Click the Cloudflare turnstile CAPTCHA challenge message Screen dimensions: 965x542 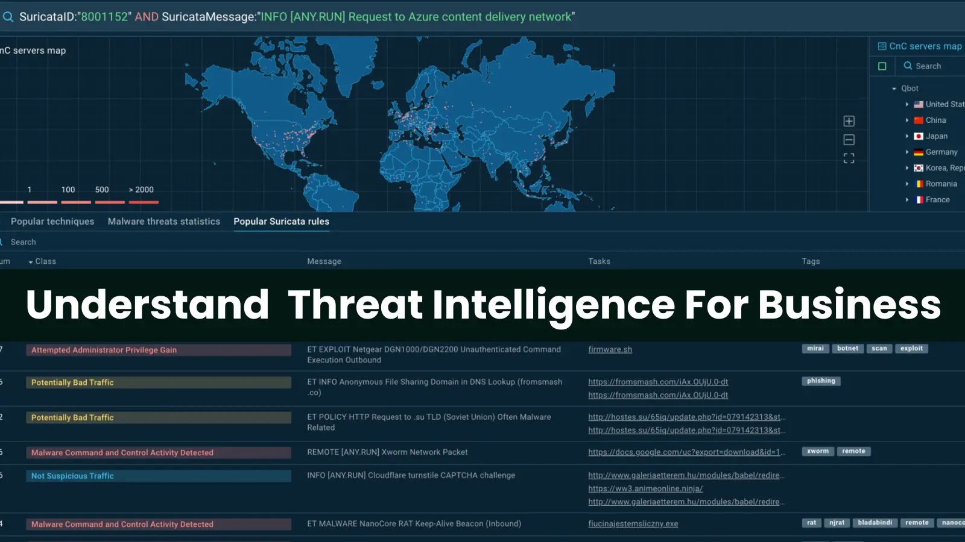coord(411,475)
